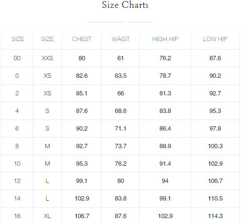Image resolution: width=241 pixels, height=222 pixels.
Task: Select numeric size 00 cell
Action: coord(17,58)
